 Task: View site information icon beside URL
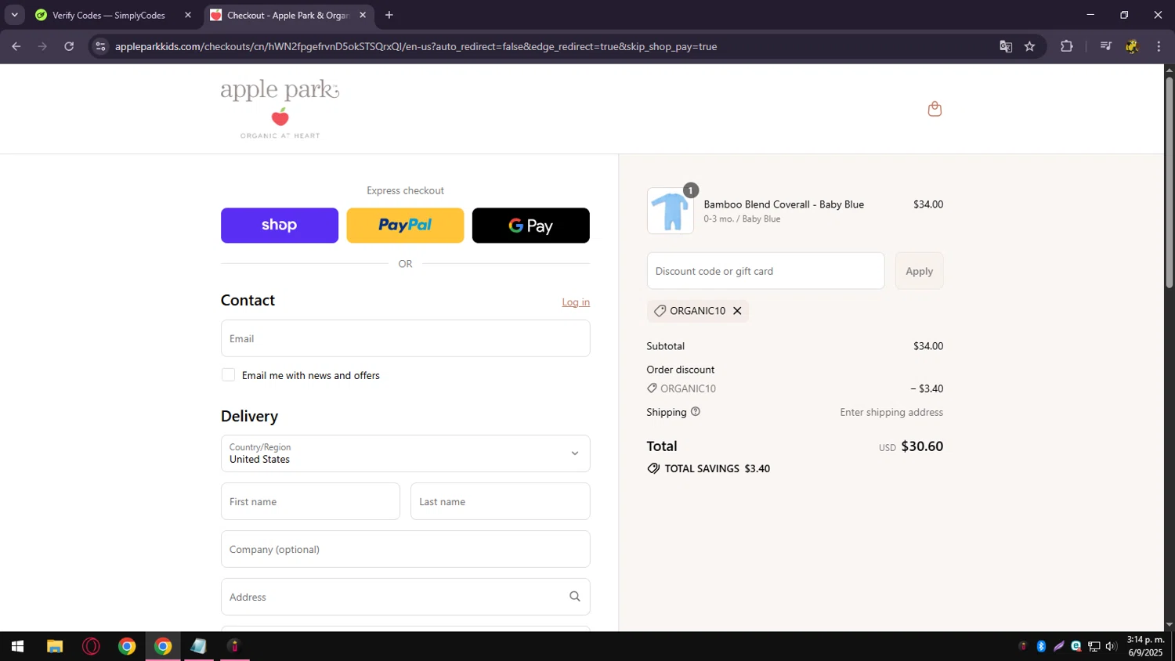point(100,46)
